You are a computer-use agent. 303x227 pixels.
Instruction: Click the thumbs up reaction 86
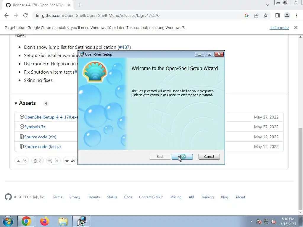point(22,161)
